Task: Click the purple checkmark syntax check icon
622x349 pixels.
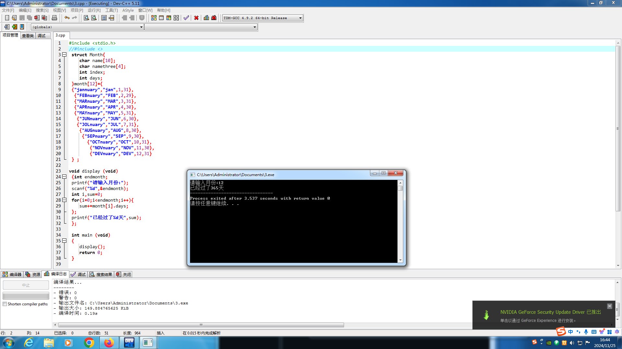Action: [x=186, y=18]
